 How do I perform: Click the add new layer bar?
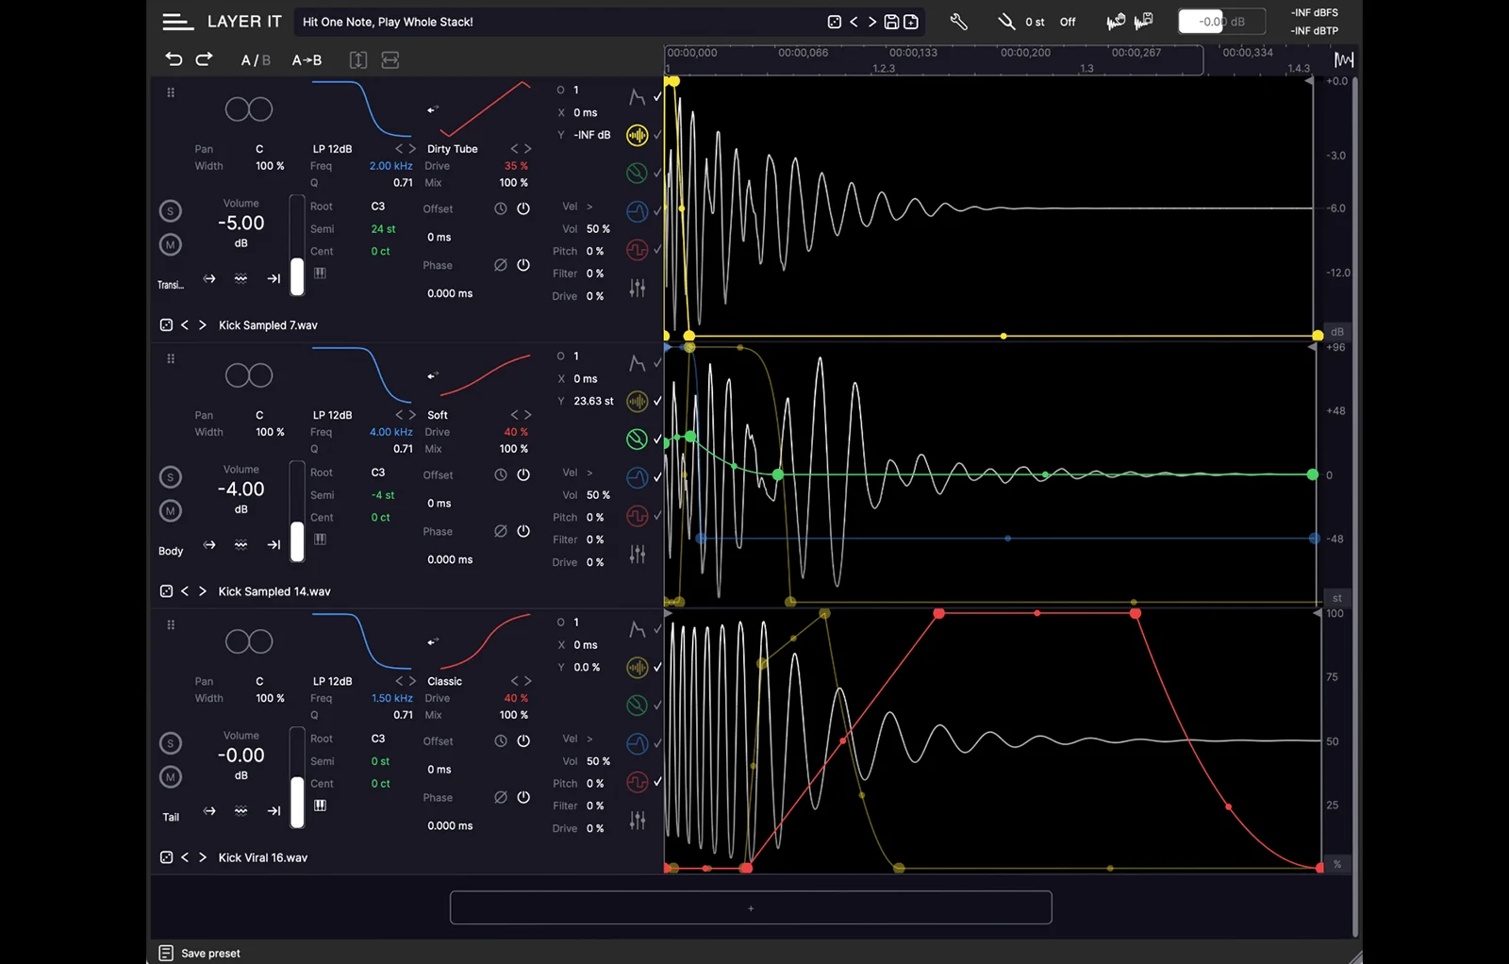(x=751, y=907)
